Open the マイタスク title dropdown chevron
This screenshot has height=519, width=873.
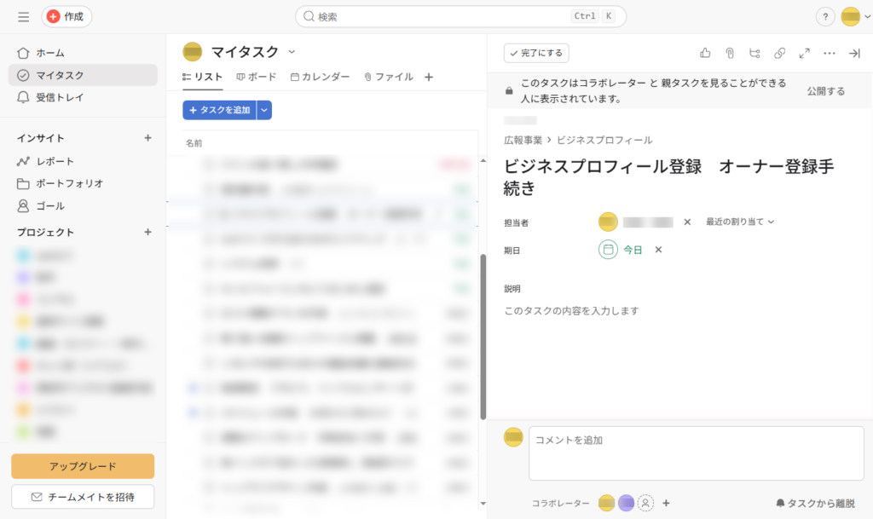point(292,52)
